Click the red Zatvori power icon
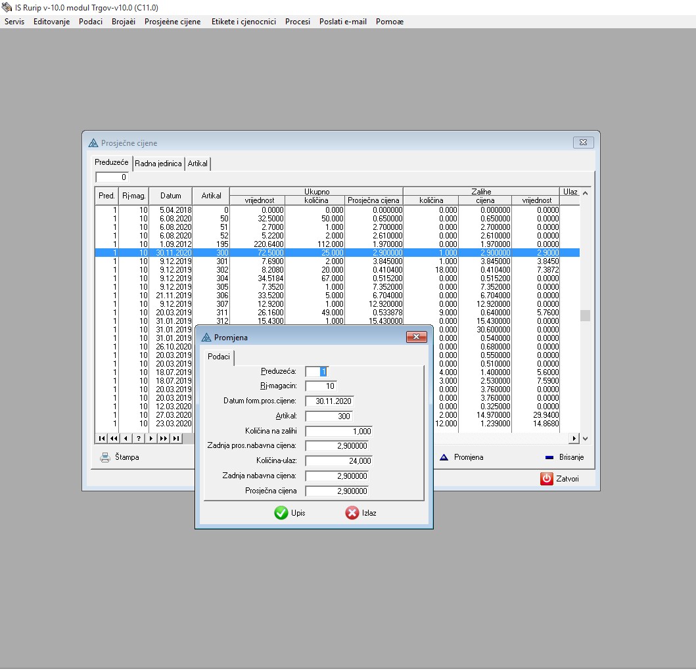696x670 pixels. pyautogui.click(x=547, y=479)
